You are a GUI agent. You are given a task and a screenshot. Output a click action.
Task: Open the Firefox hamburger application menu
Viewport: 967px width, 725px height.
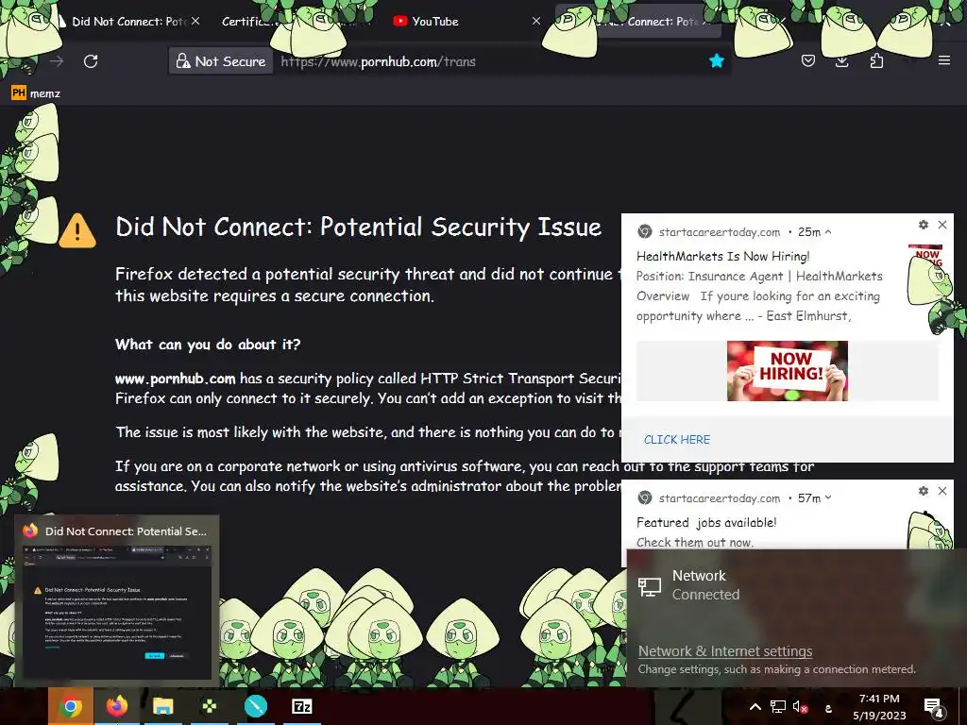(x=944, y=60)
